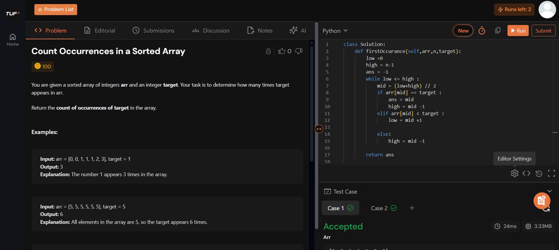This screenshot has height=250, width=559.
Task: Open the orange feedback chat button
Action: click(541, 200)
